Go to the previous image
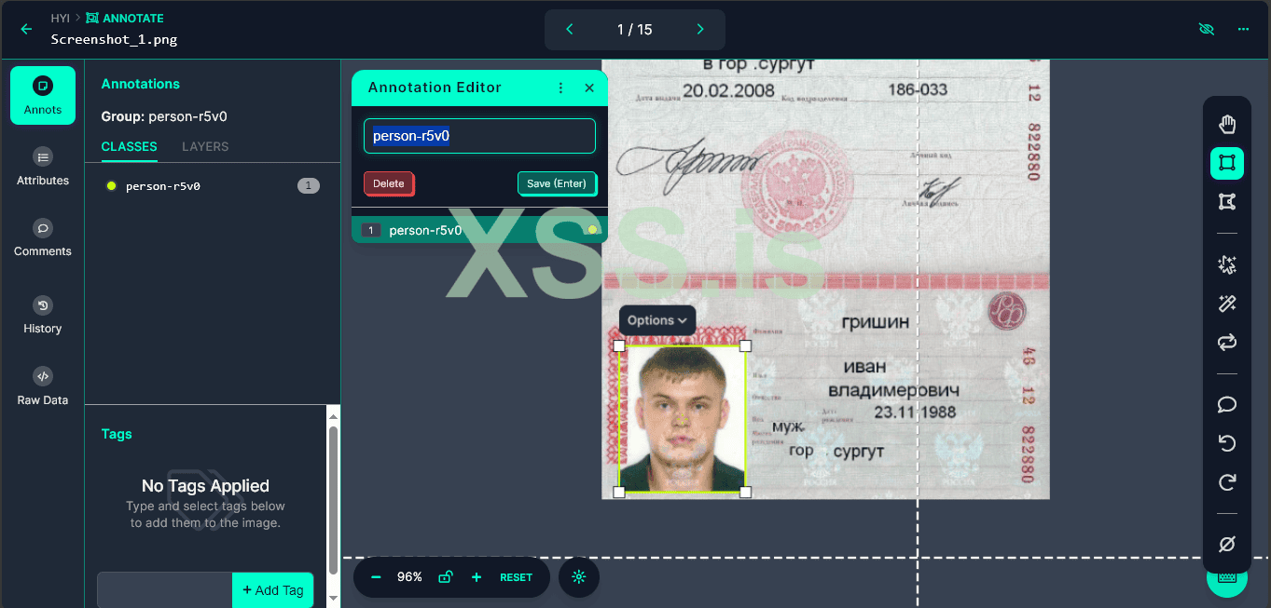 [x=570, y=30]
